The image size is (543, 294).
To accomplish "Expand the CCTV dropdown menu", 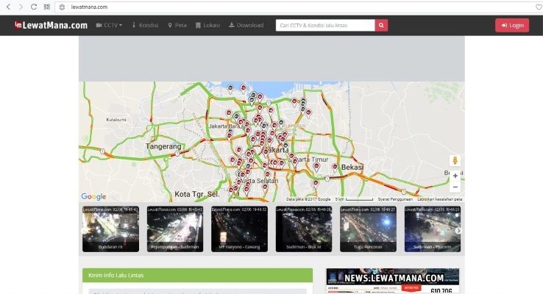I will tap(109, 25).
